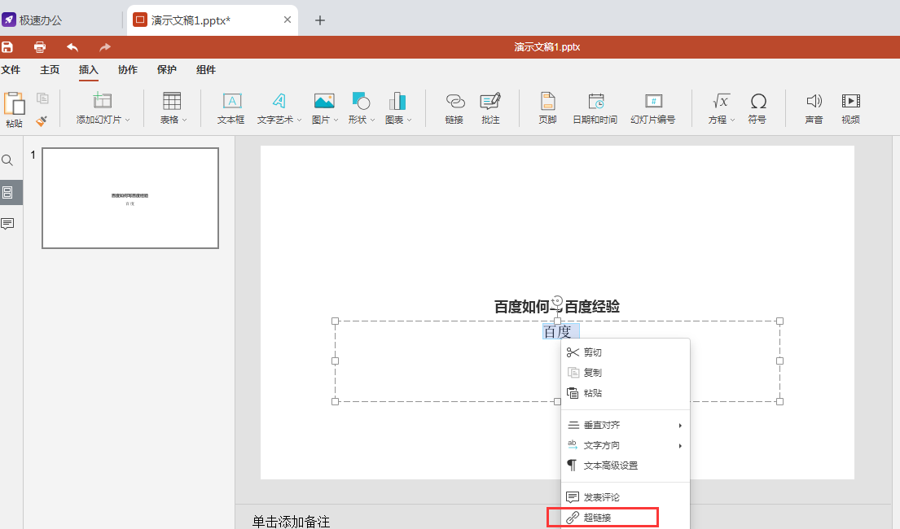
Task: Expand the 文字艺术 dropdown arrow
Action: (299, 120)
